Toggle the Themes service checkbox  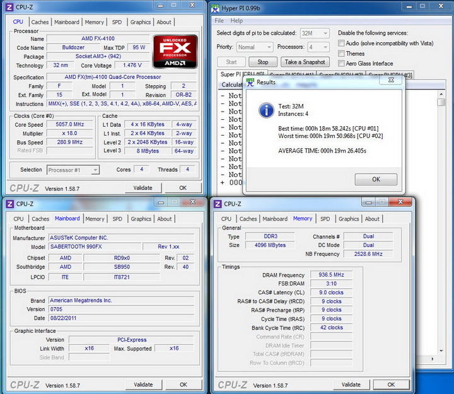pos(341,53)
